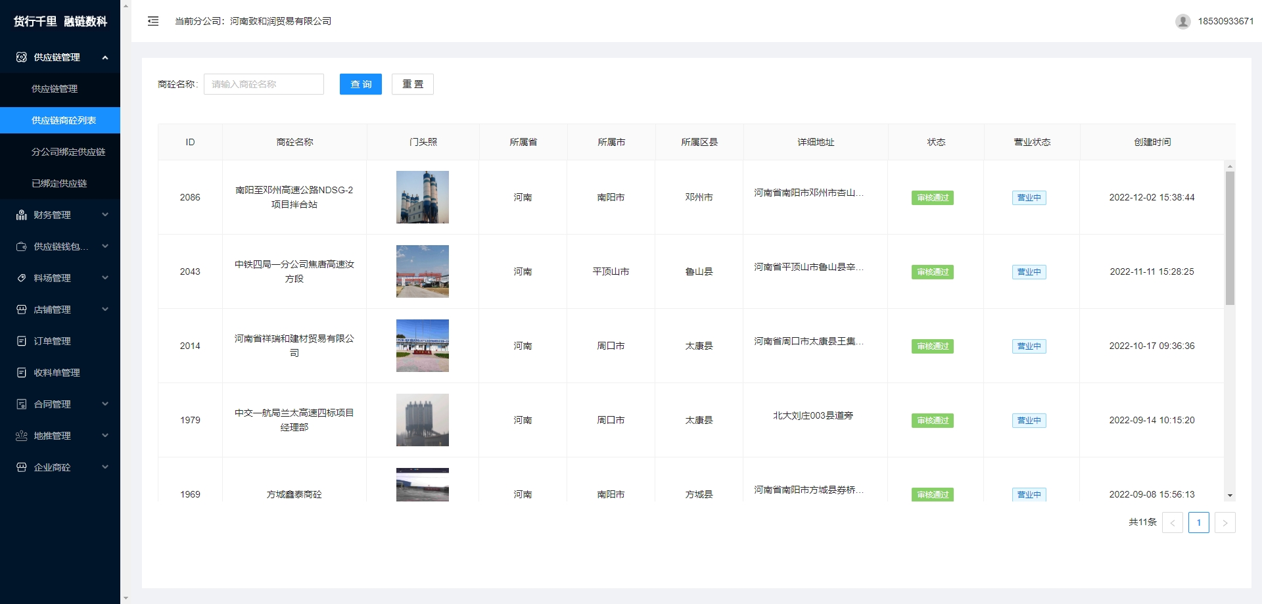Image resolution: width=1262 pixels, height=604 pixels.
Task: Click table scrollbar down arrow
Action: 1230,496
